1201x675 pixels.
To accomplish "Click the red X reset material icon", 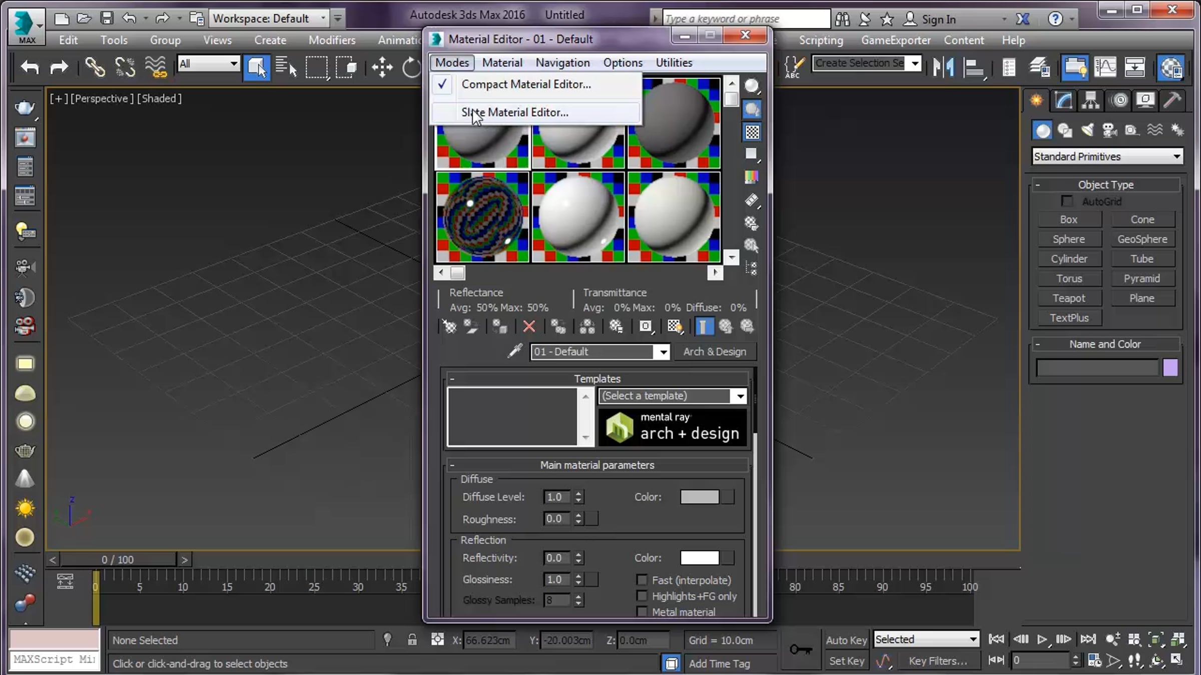I will pyautogui.click(x=529, y=326).
